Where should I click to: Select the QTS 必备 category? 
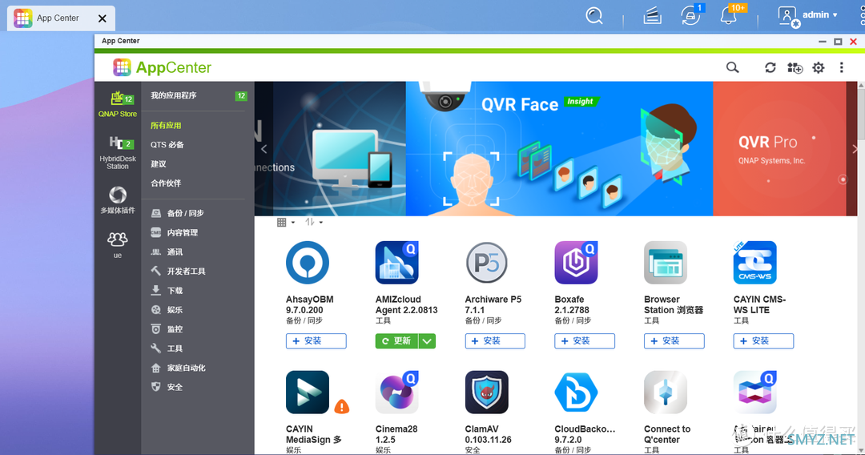pos(167,144)
